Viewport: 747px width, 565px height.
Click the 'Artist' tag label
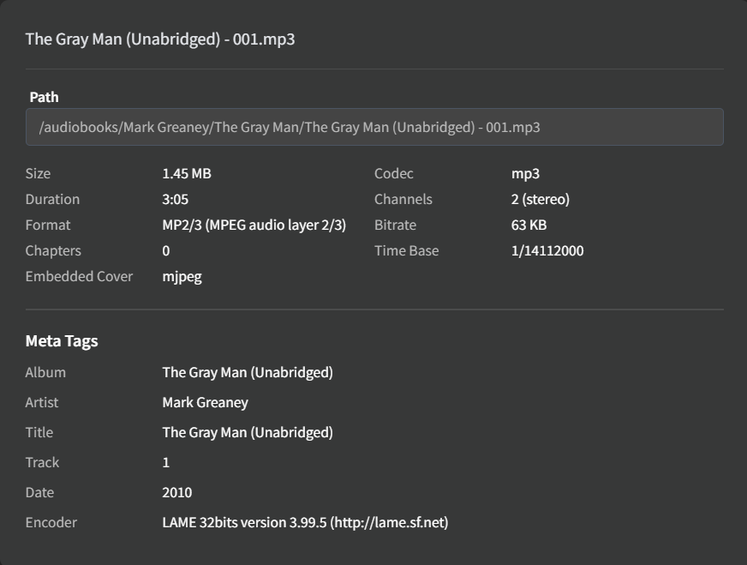(x=42, y=402)
